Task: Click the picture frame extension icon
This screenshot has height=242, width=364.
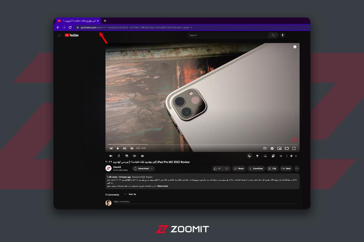Action: click(134, 156)
